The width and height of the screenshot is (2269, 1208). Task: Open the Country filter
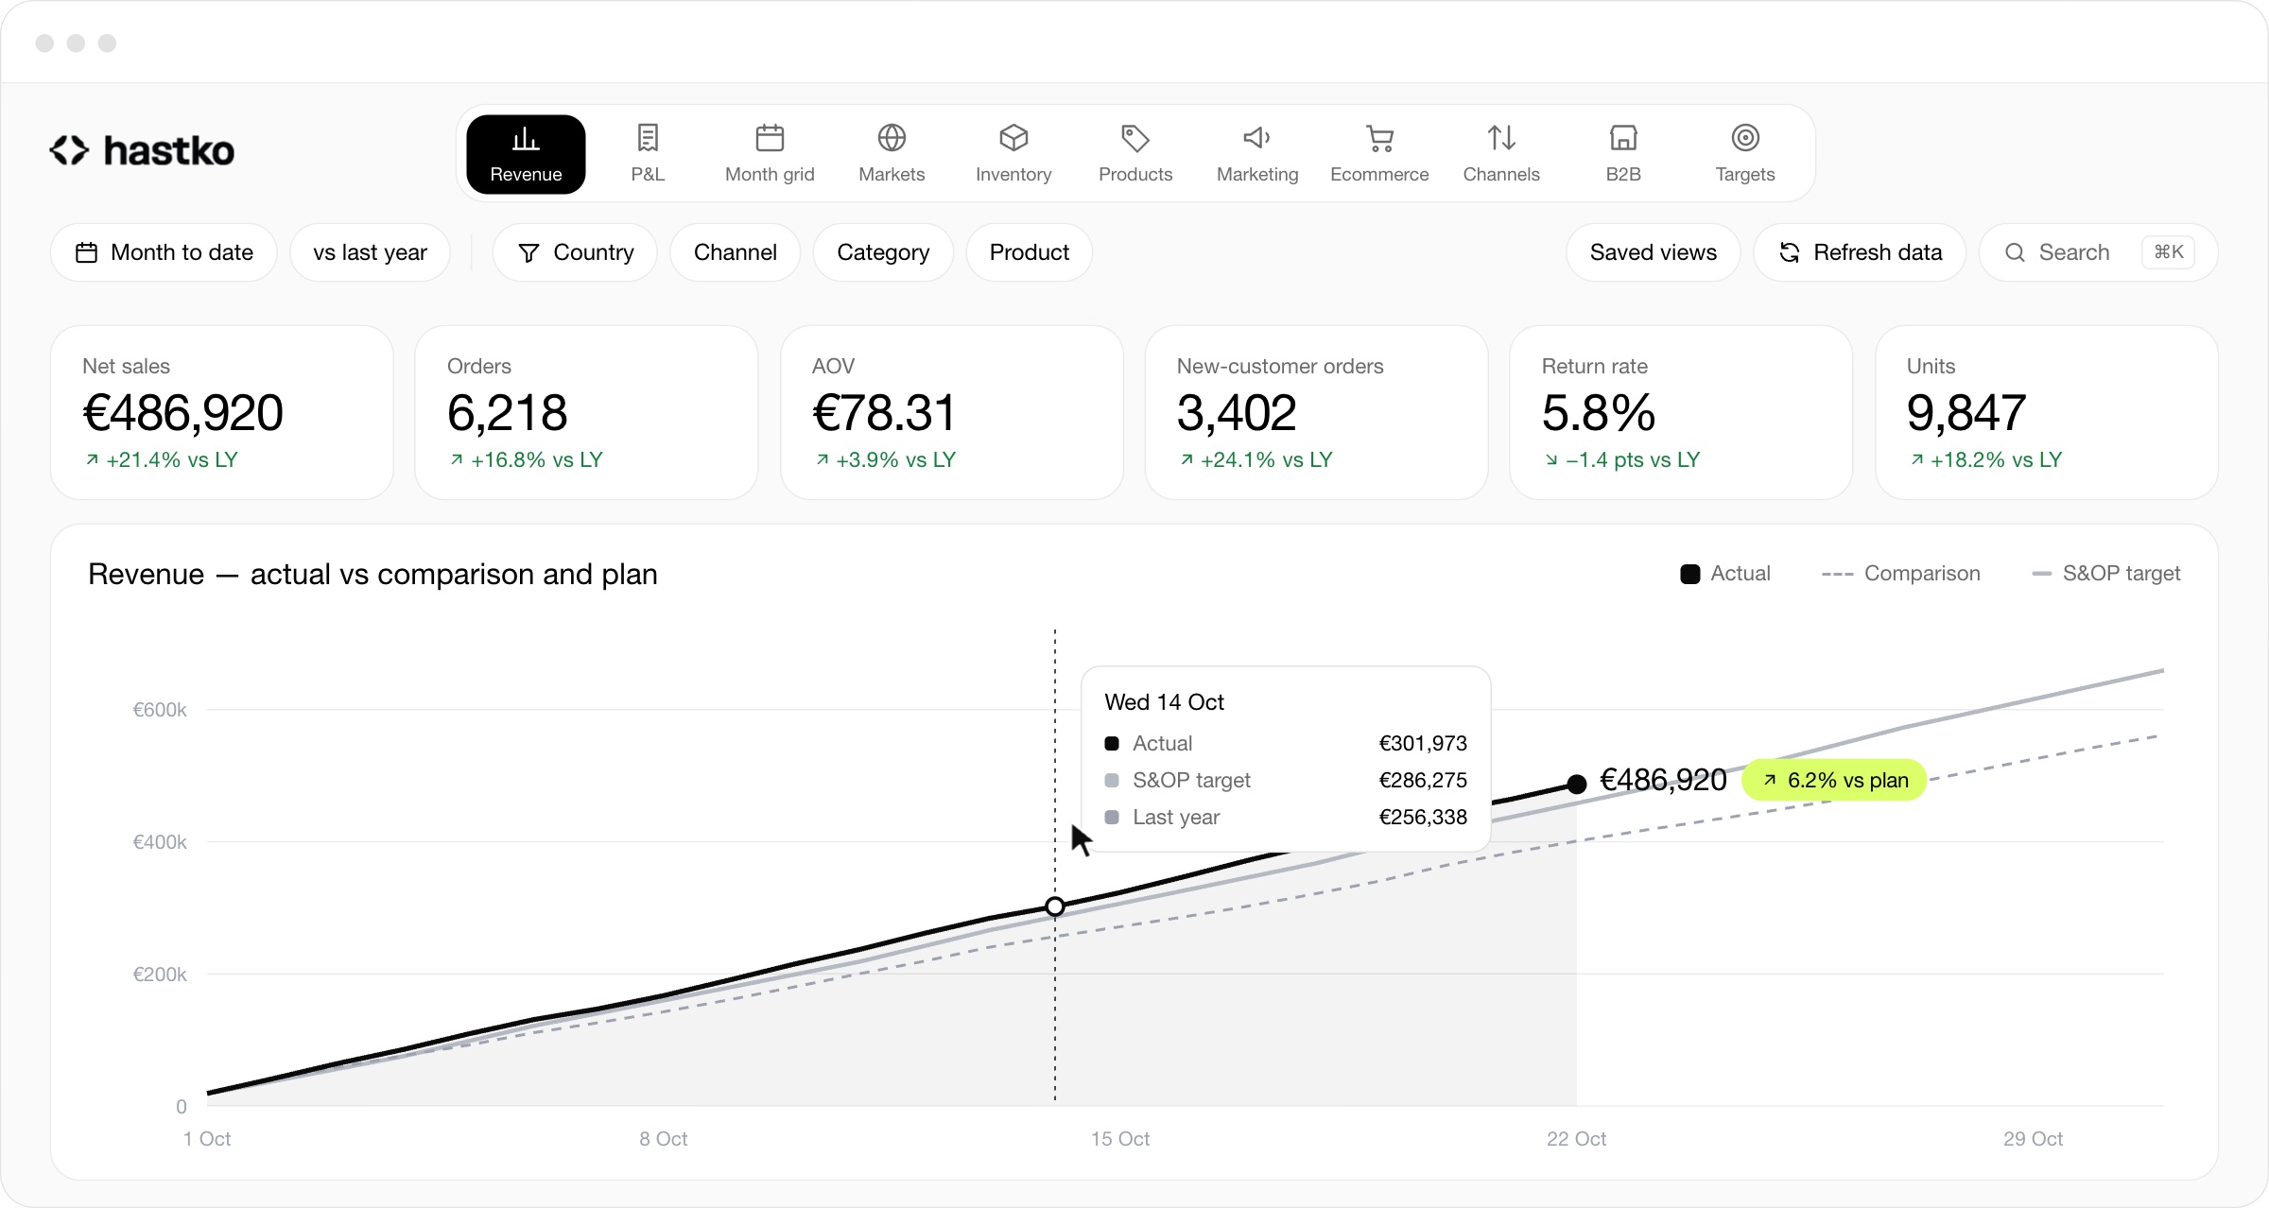pos(575,252)
